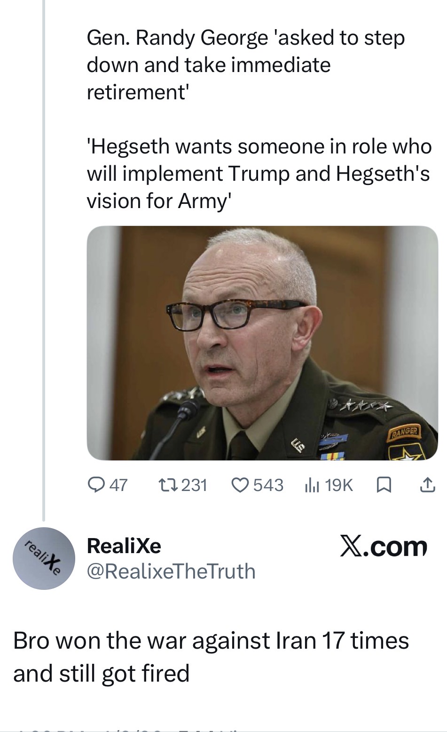The image size is (447, 732).
Task: Tap the reply speech bubble icon
Action: point(97,484)
